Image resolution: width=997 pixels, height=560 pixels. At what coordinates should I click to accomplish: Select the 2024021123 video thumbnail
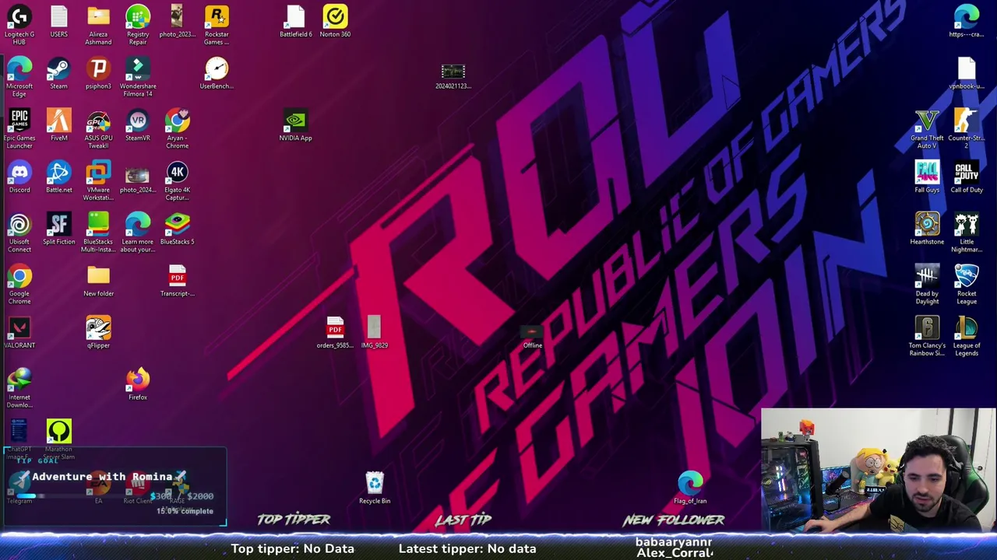pos(453,76)
